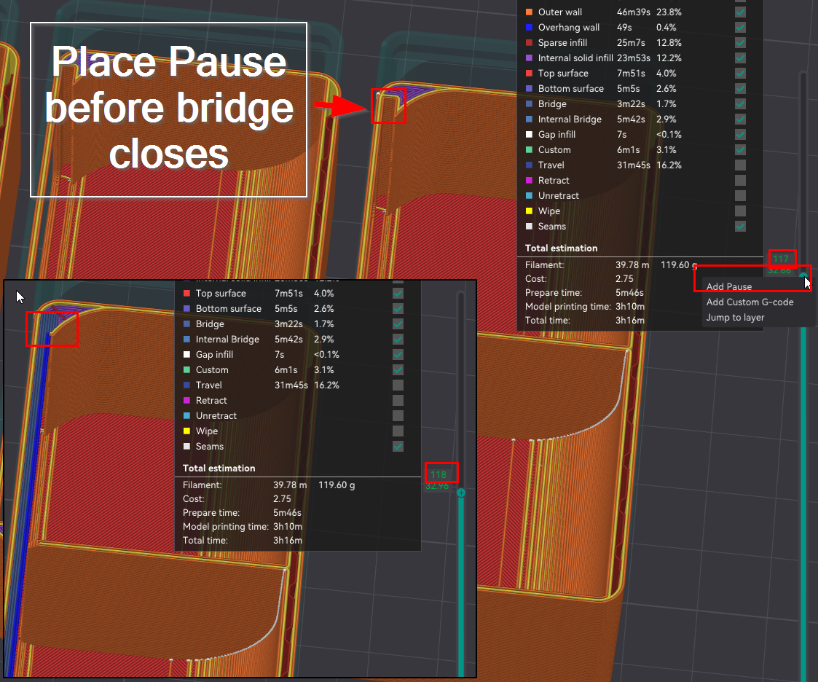Hide Sparse infill lines via its checkbox
This screenshot has width=818, height=682.
click(740, 42)
